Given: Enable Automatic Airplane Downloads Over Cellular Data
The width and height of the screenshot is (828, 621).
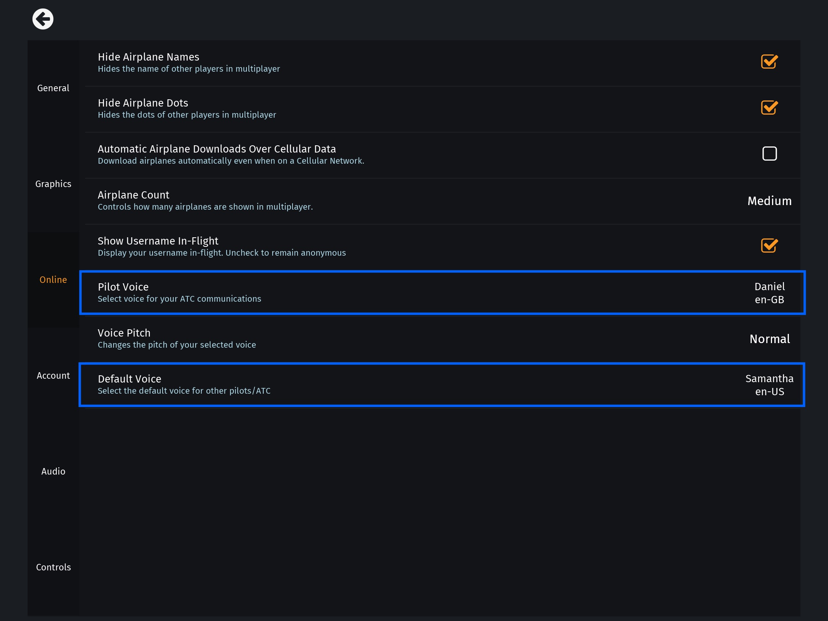Looking at the screenshot, I should click(769, 154).
